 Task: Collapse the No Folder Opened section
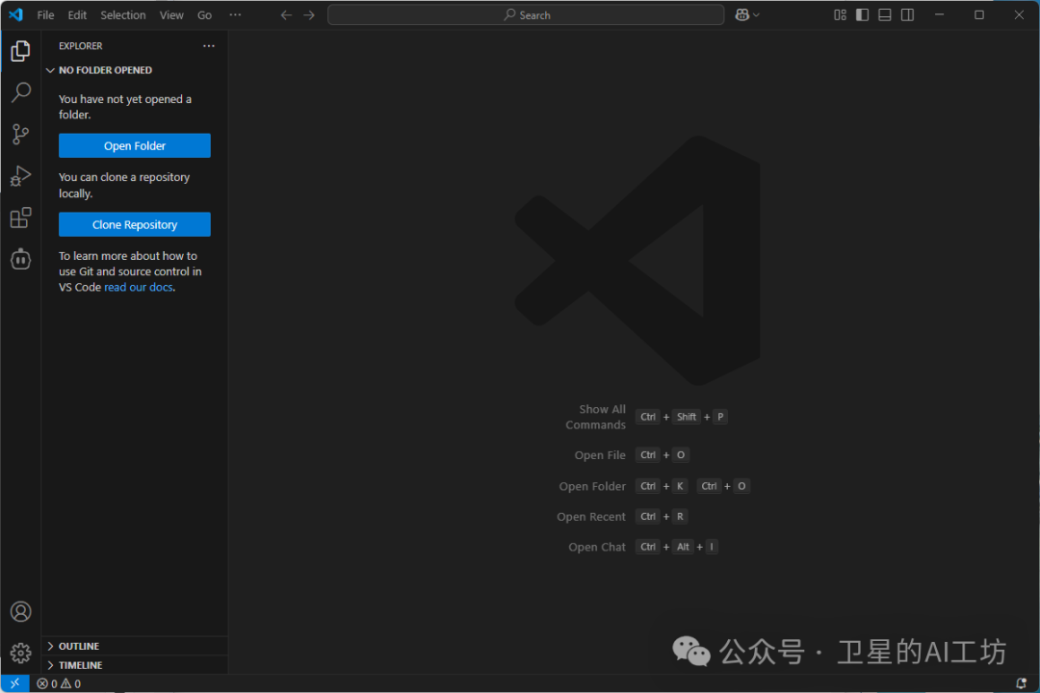(x=105, y=70)
